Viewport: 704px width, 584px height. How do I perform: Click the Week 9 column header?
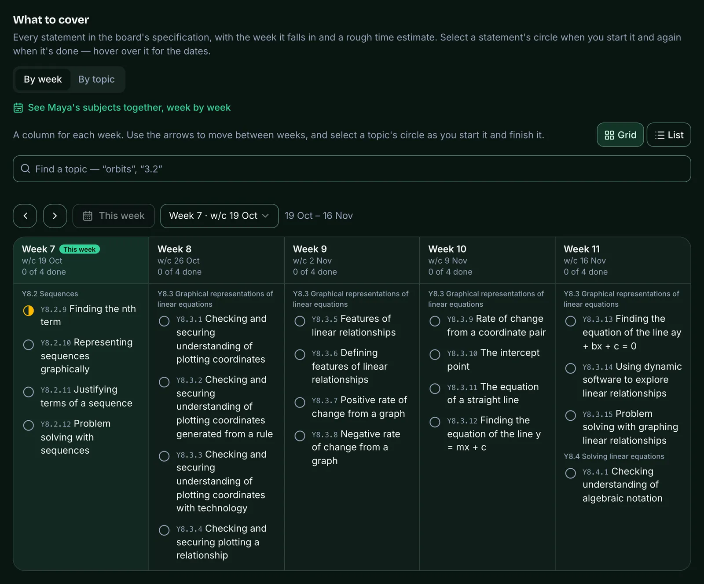352,260
